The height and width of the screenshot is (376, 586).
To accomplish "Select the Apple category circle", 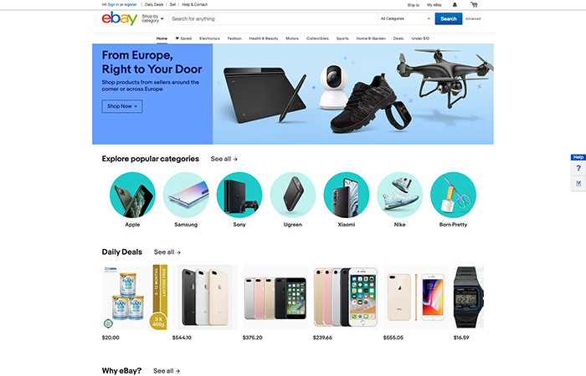I will click(x=132, y=195).
